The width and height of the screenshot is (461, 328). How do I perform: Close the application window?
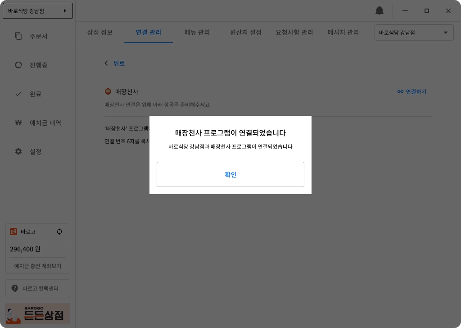coord(448,11)
